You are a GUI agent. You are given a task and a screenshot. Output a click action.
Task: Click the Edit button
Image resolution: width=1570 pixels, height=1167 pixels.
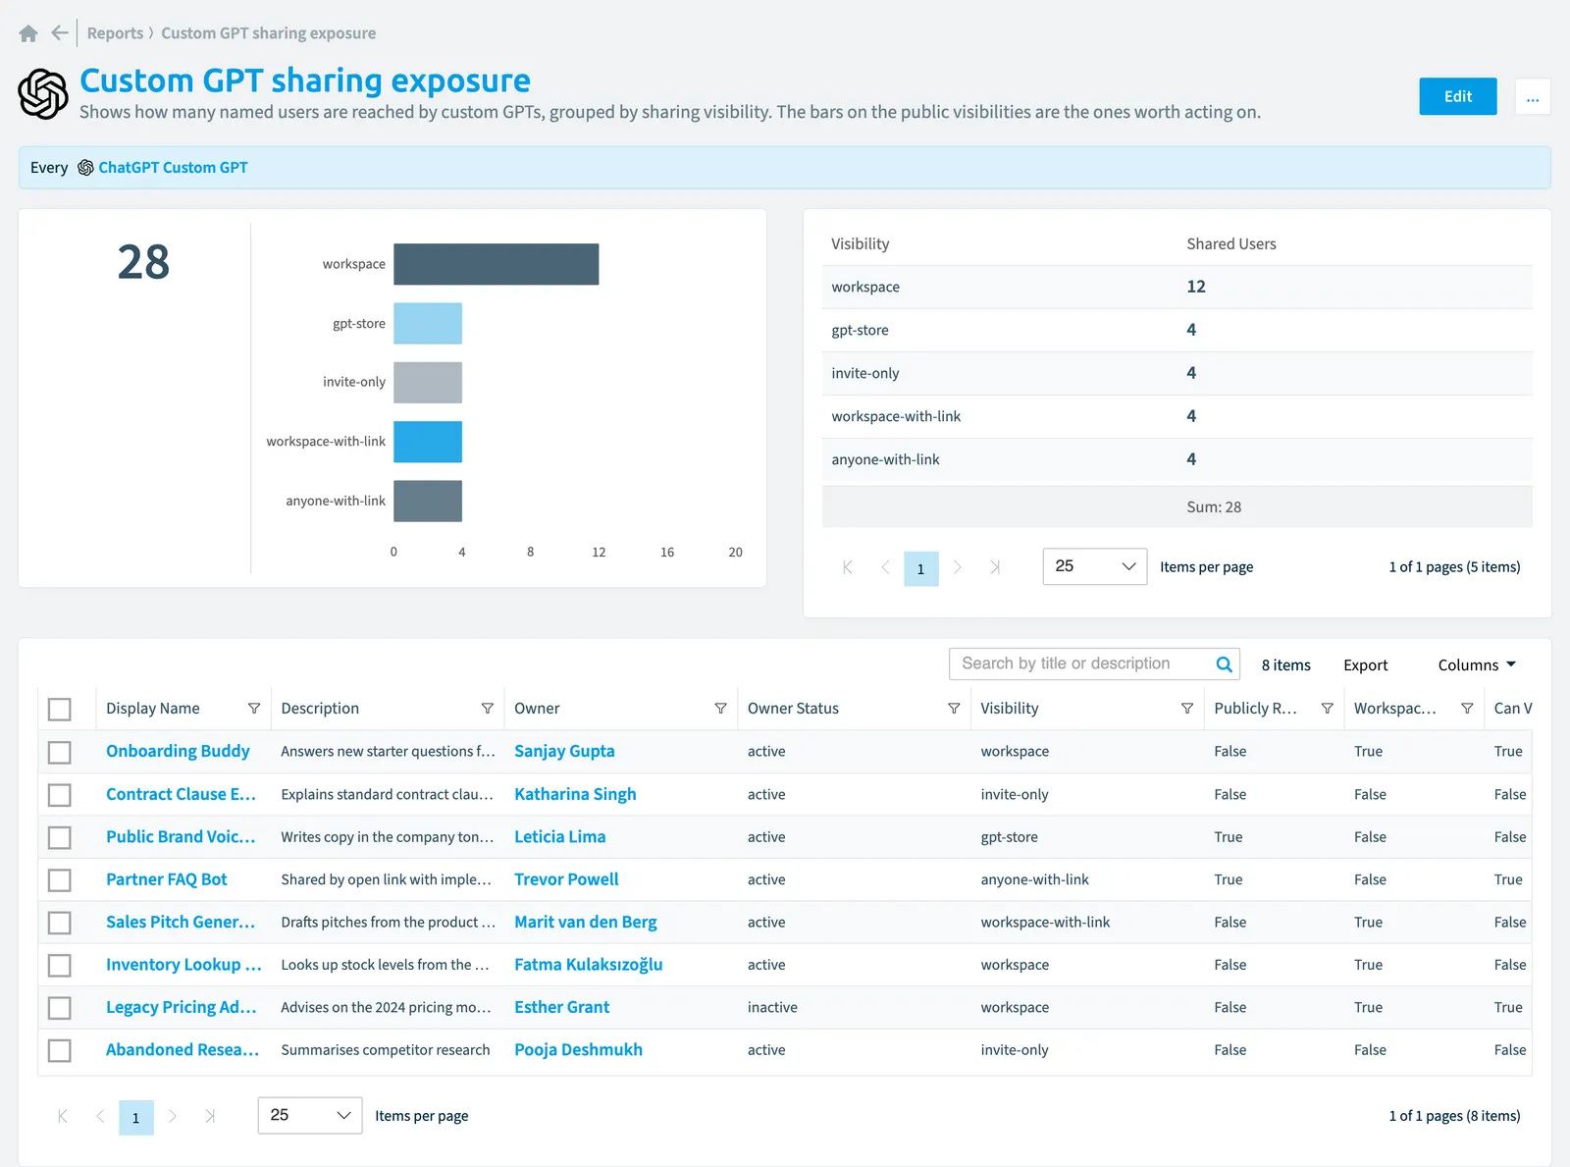[x=1458, y=96]
